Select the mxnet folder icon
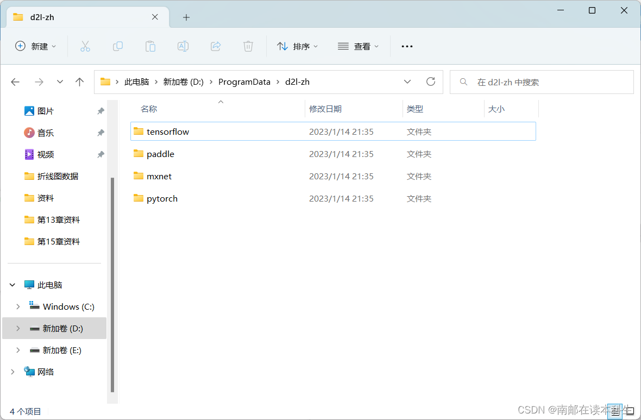641x420 pixels. (x=139, y=176)
